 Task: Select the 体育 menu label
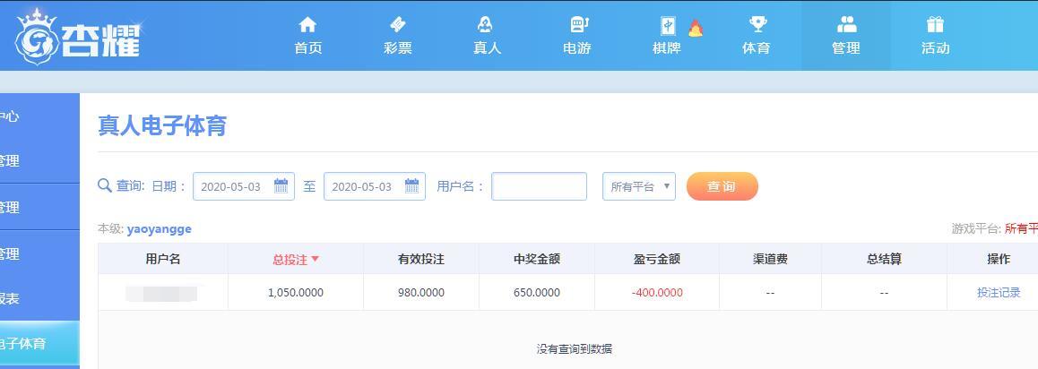756,48
